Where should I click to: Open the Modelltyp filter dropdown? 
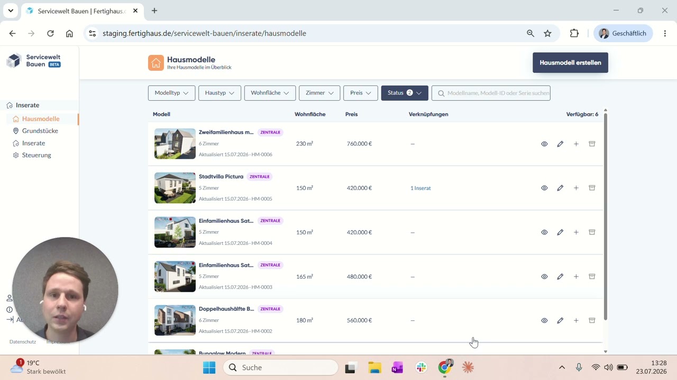171,93
